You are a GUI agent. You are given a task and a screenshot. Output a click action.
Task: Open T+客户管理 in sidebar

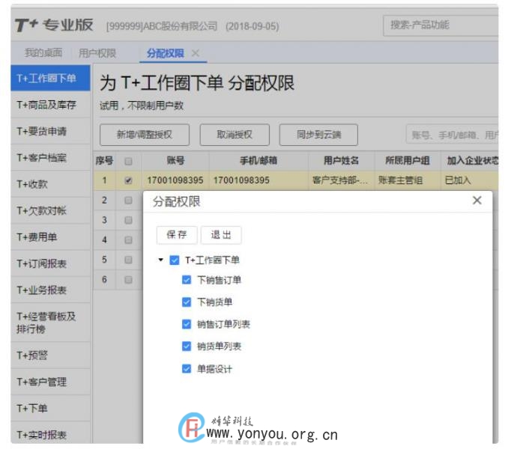pos(50,382)
